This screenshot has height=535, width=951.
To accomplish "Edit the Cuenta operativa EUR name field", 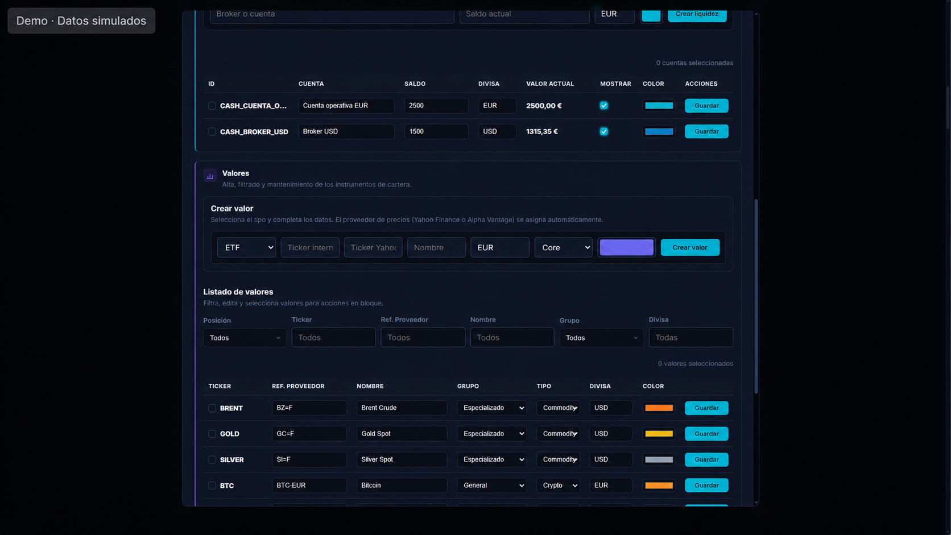I will point(346,106).
